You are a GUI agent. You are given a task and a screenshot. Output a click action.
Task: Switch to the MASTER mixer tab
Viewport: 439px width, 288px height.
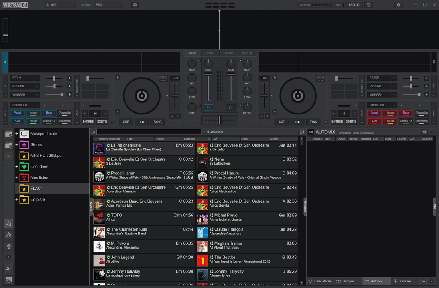click(247, 53)
